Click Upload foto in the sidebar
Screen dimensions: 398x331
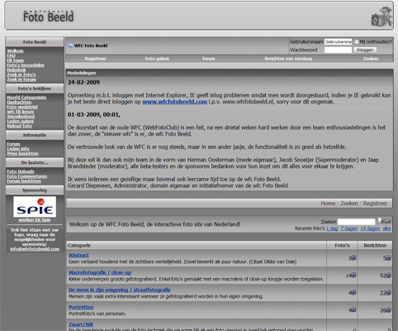pyautogui.click(x=19, y=126)
